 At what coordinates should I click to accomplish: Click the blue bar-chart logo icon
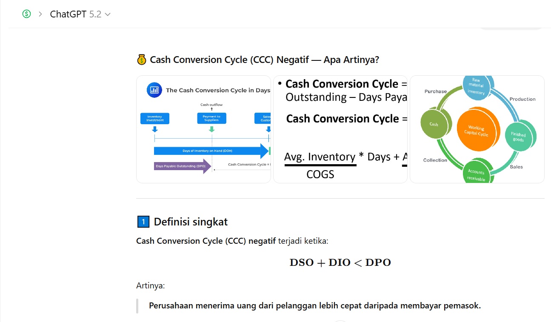[154, 90]
